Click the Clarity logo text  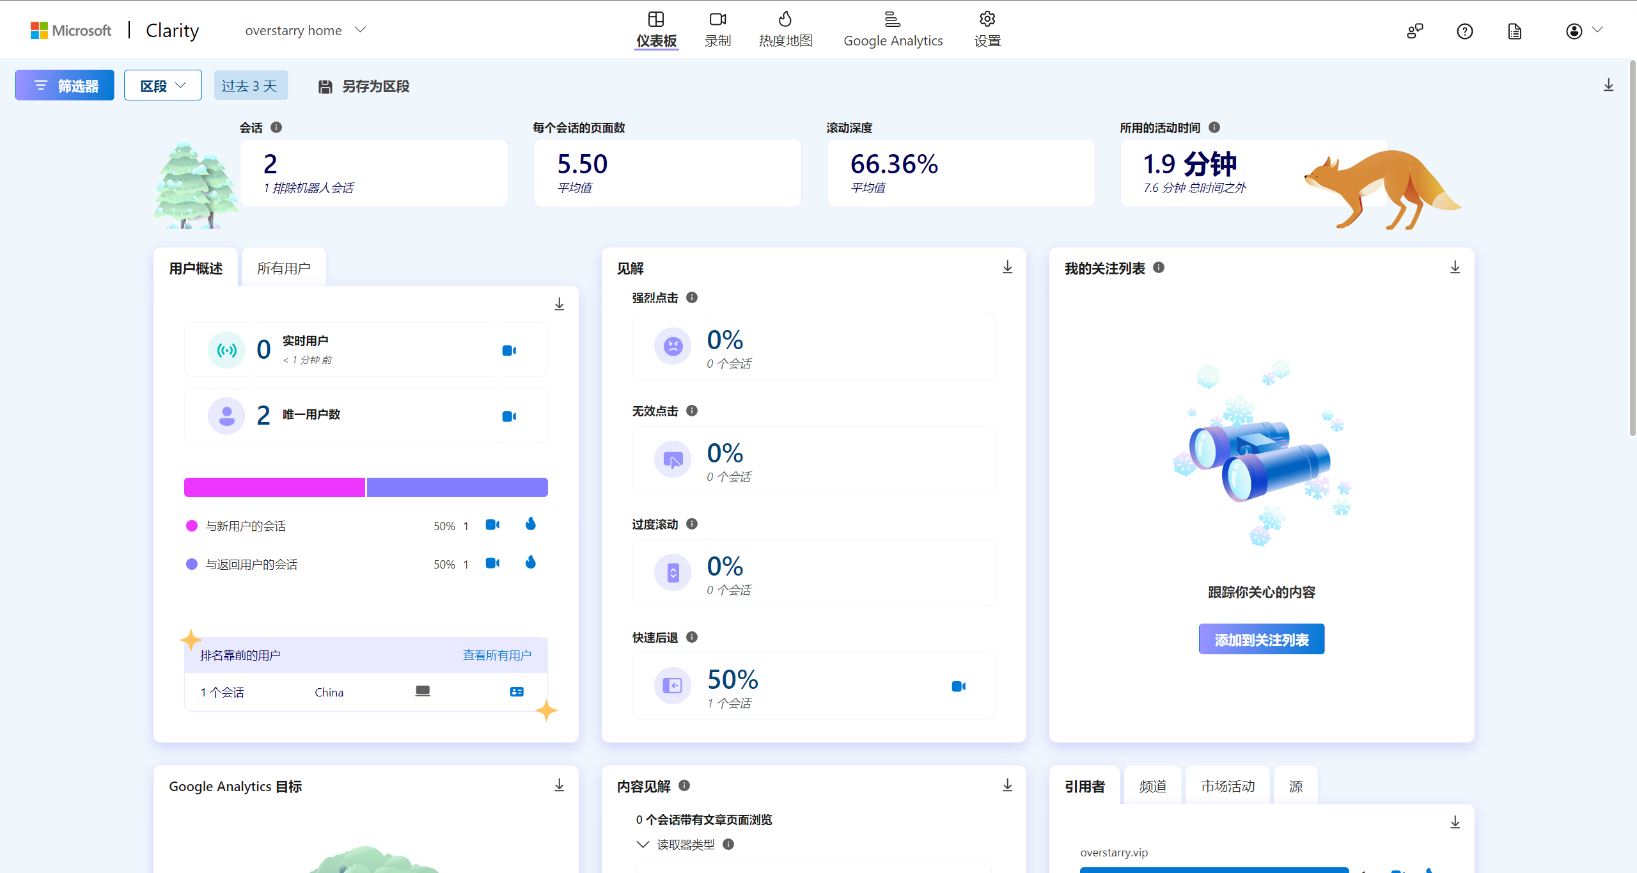pos(173,30)
